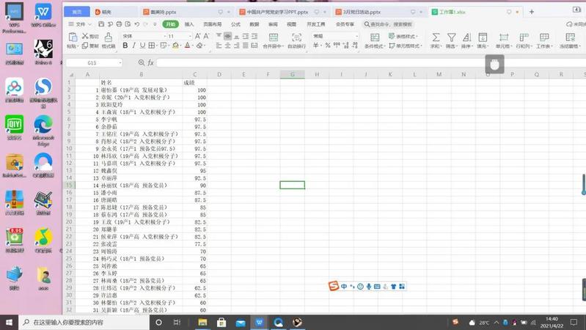Click the Freeze Panes icon
The width and height of the screenshot is (586, 330).
point(570,37)
